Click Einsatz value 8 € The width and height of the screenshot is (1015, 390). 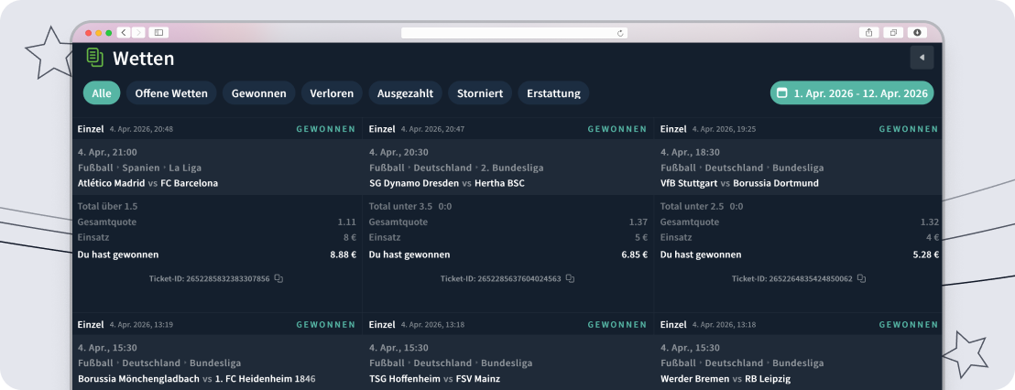(x=350, y=238)
